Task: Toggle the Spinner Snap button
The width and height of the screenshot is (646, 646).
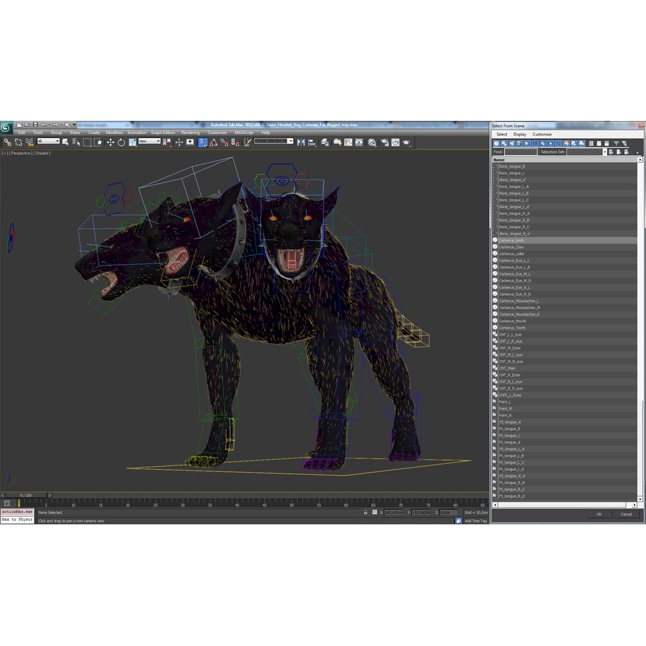Action: [x=235, y=142]
